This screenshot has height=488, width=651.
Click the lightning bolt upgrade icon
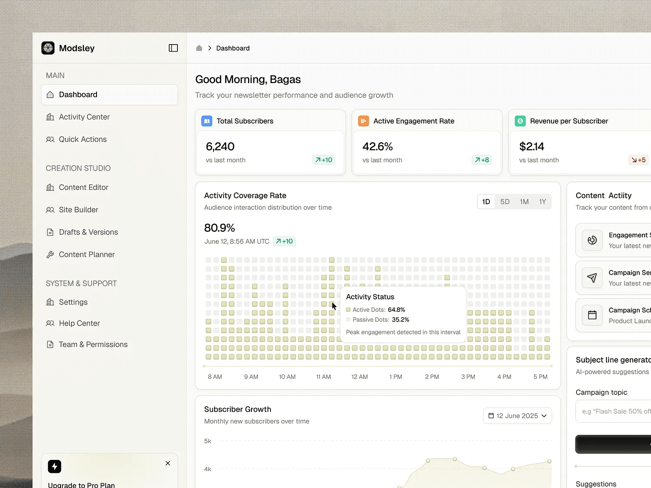[x=55, y=466]
